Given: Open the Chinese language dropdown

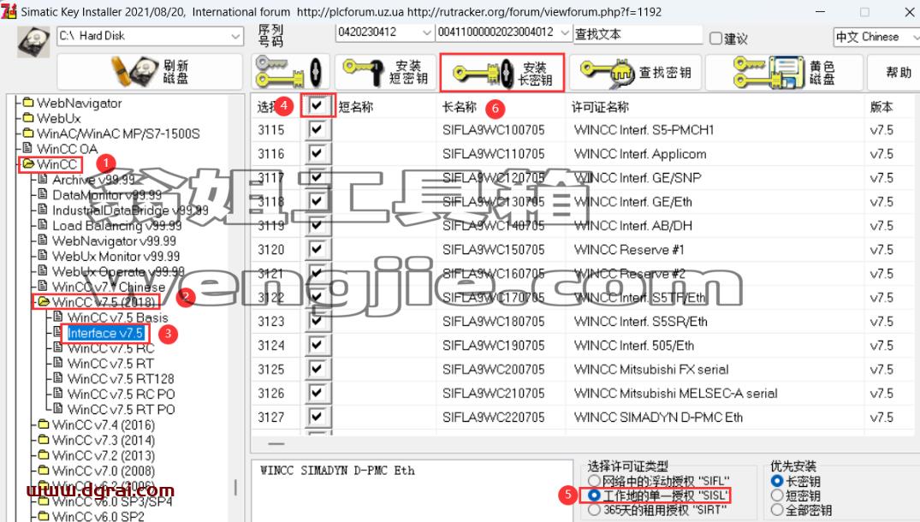Looking at the screenshot, I should tap(916, 37).
